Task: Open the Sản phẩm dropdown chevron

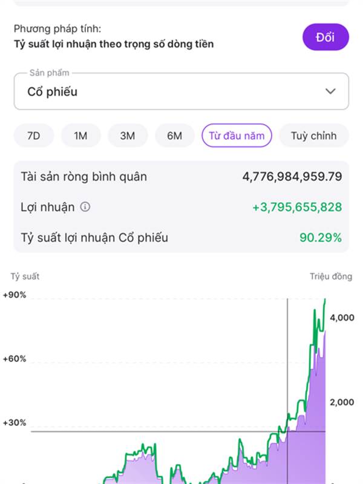Action: pyautogui.click(x=330, y=91)
